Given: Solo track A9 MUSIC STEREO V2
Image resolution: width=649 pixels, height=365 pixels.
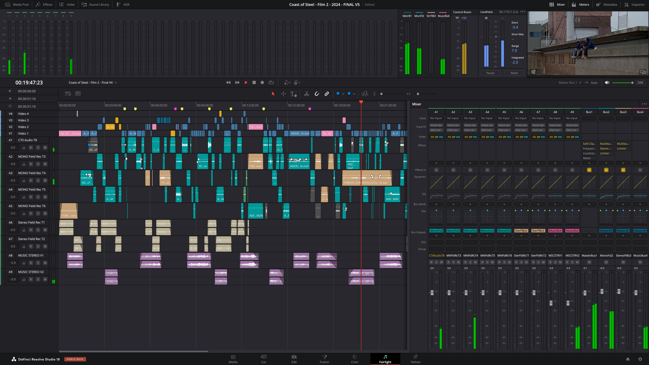Looking at the screenshot, I should click(38, 279).
